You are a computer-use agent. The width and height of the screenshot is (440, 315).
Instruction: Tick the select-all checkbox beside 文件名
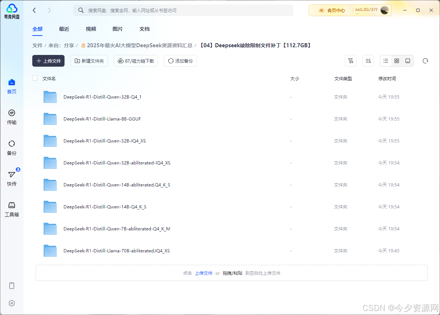tap(35, 78)
